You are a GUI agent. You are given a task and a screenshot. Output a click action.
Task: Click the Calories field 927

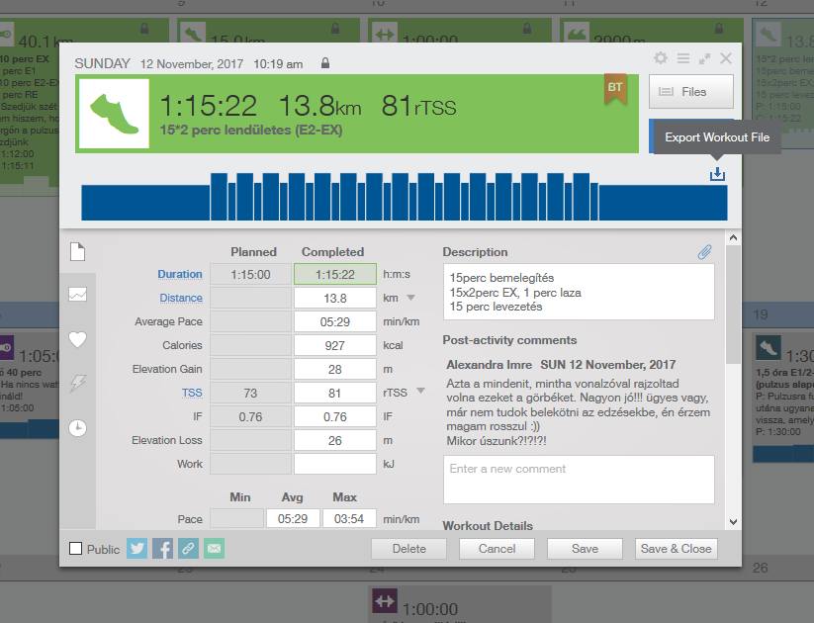click(x=335, y=345)
